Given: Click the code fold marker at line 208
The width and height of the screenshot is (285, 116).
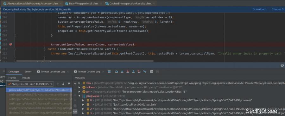Looking at the screenshot, I should tap(15, 36).
